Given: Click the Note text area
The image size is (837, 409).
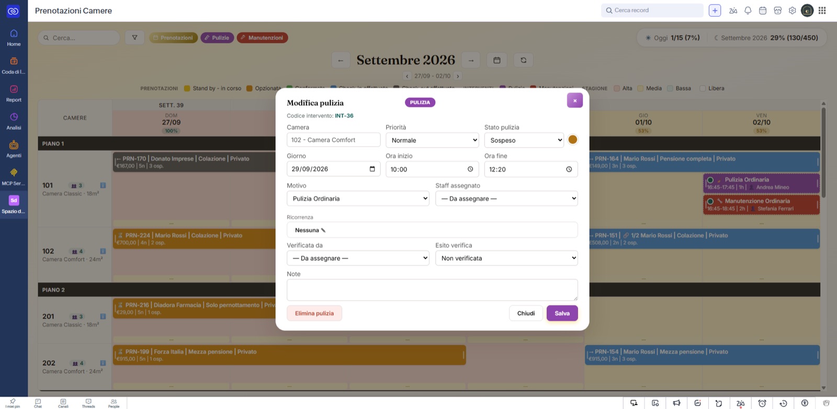Looking at the screenshot, I should pyautogui.click(x=432, y=290).
